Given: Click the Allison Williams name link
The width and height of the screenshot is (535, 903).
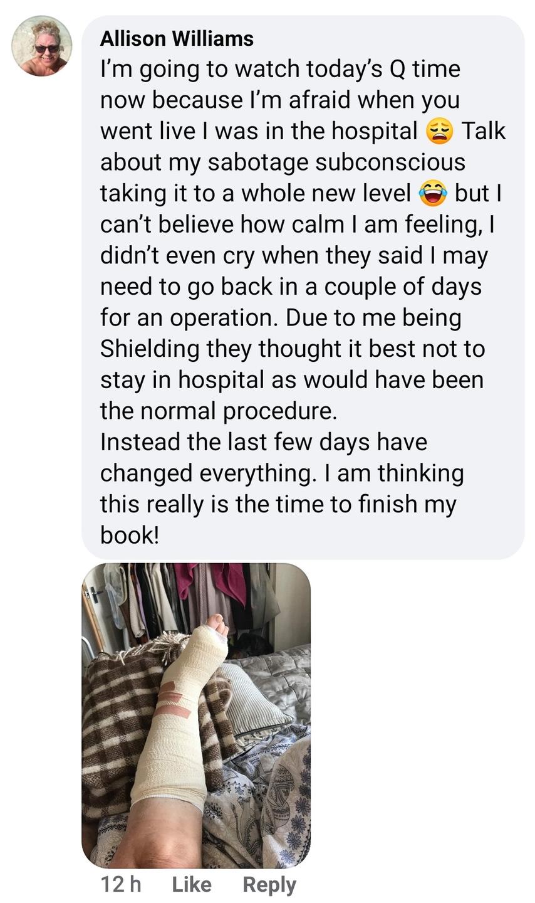Looking at the screenshot, I should (x=177, y=38).
